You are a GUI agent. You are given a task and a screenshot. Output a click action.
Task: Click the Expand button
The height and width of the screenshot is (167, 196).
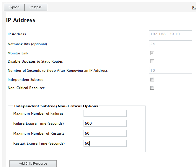[14, 7]
